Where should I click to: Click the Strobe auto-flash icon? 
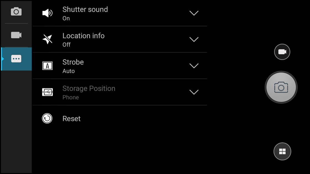click(47, 66)
